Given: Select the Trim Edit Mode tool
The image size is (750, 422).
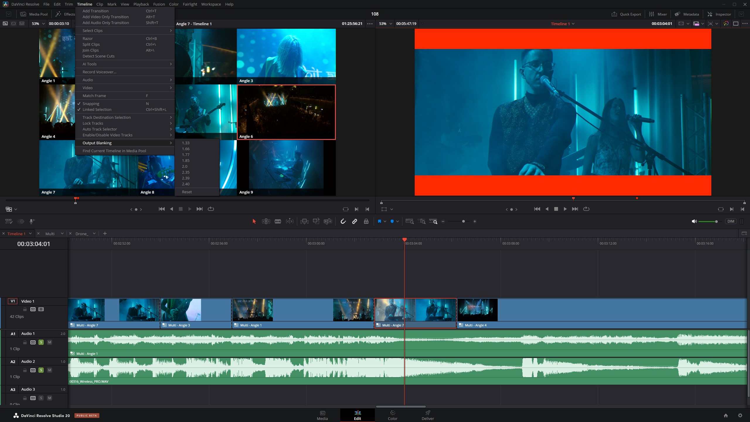Looking at the screenshot, I should (x=266, y=221).
